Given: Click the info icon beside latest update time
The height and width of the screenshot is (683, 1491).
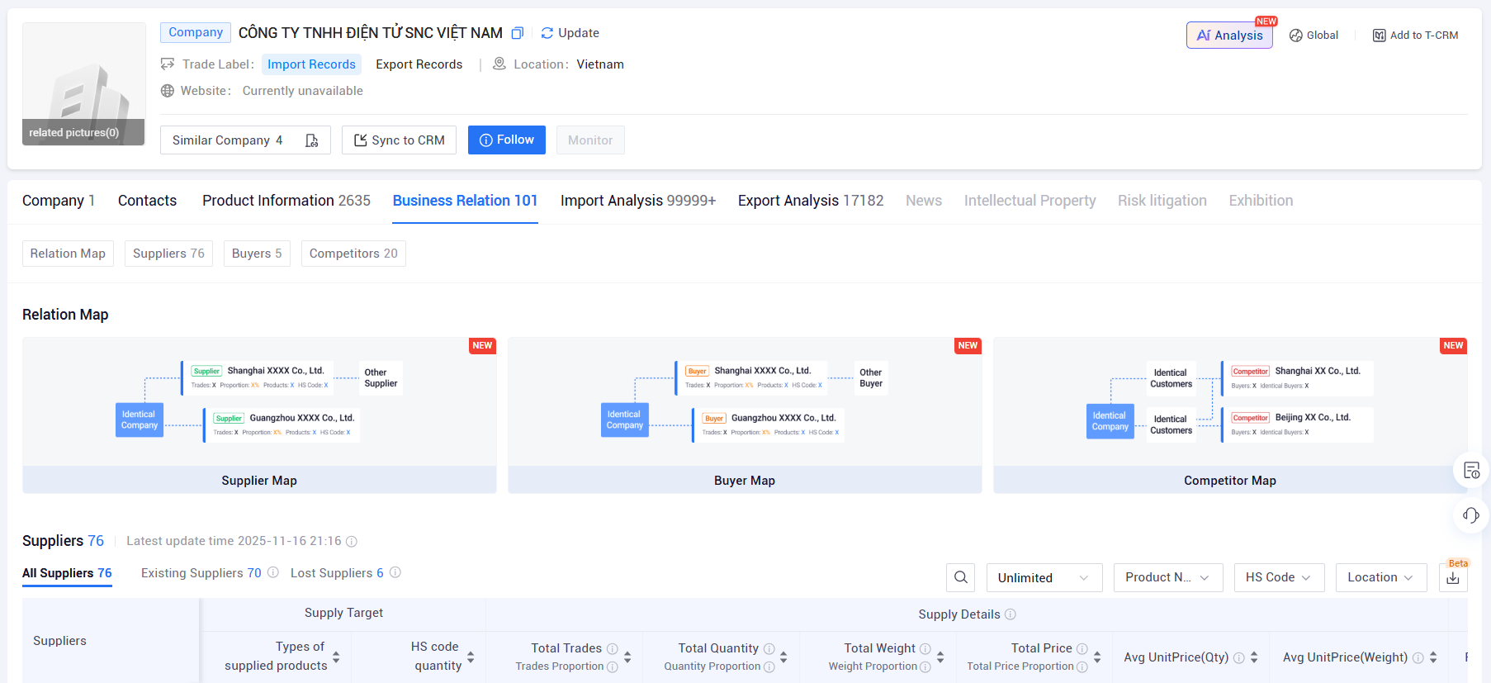Looking at the screenshot, I should (352, 542).
